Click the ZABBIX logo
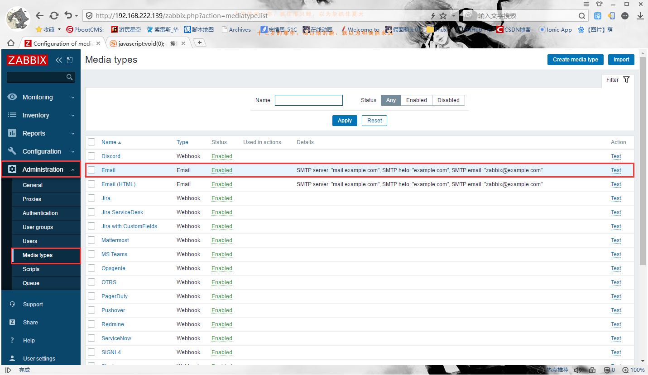This screenshot has width=648, height=375. click(27, 60)
